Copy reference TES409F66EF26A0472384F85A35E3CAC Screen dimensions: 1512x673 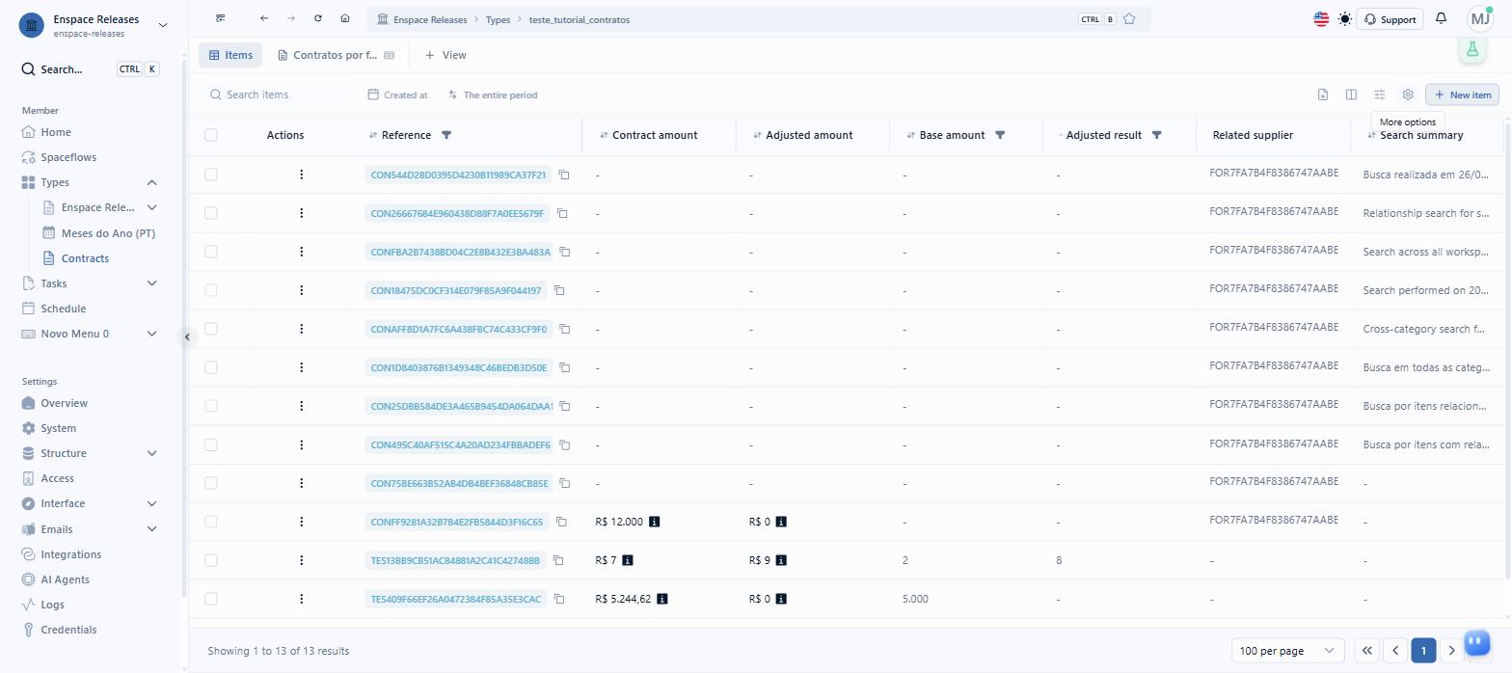click(559, 599)
